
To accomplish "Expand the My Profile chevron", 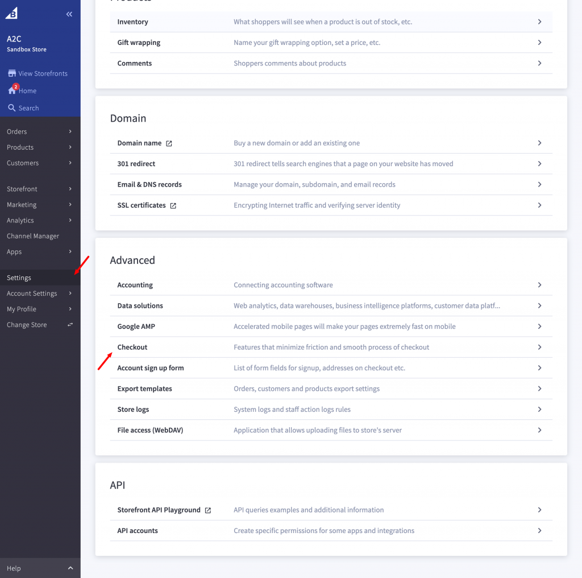I will (x=70, y=309).
